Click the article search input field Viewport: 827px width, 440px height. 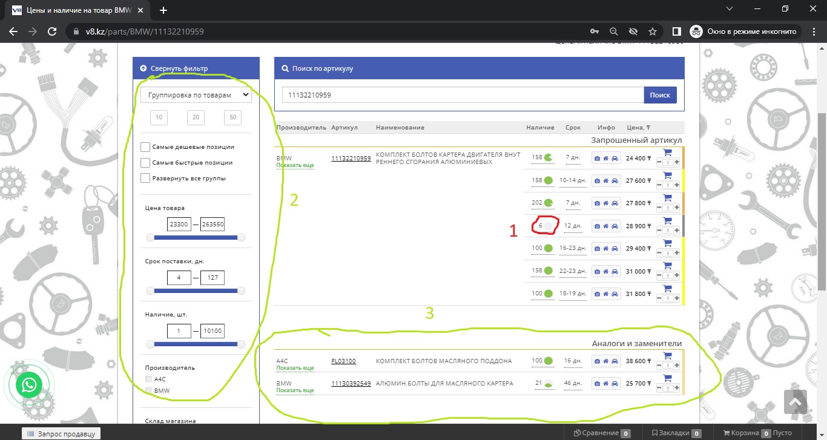point(463,95)
